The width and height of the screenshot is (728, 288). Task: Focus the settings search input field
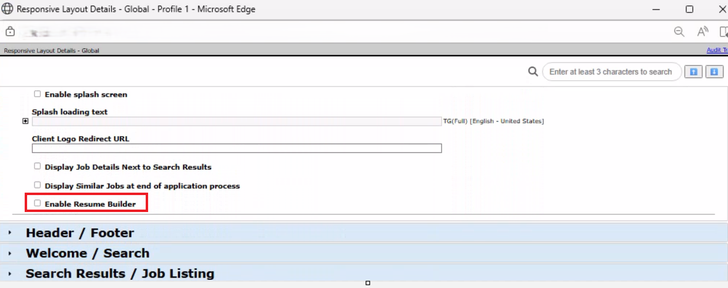(x=611, y=72)
